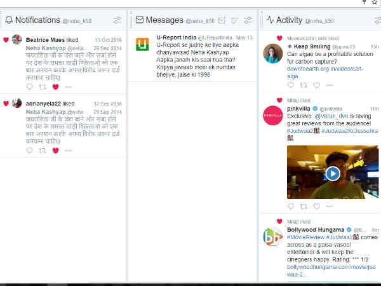The height and width of the screenshot is (286, 381).
Task: Play the pinkvilla video
Action: (333, 174)
